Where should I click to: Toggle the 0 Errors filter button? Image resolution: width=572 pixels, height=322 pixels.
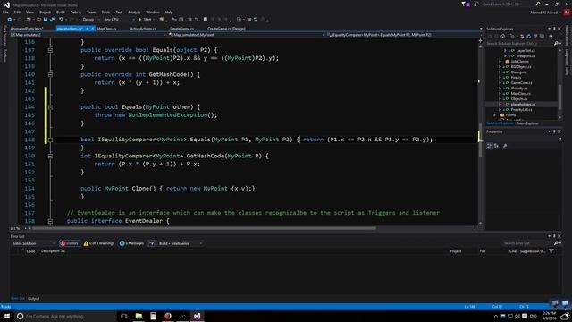click(x=70, y=243)
